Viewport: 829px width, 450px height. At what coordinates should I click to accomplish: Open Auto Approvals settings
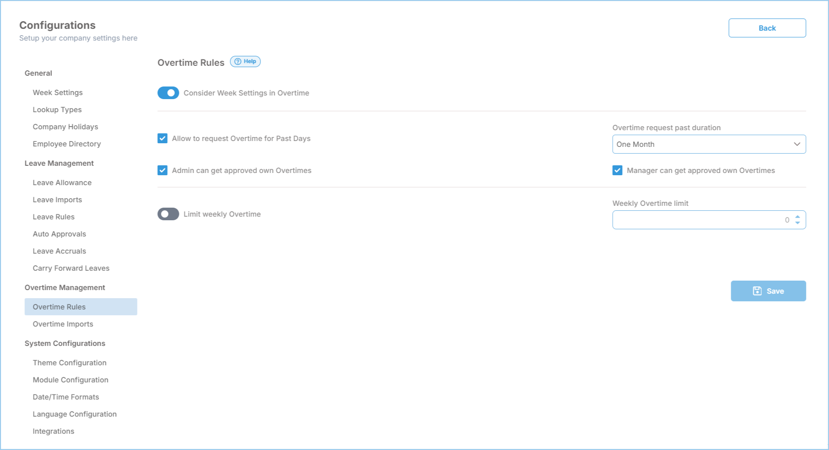tap(59, 234)
